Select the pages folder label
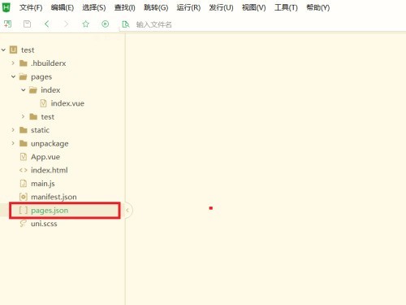Viewport: 406px width, 305px height. click(41, 77)
